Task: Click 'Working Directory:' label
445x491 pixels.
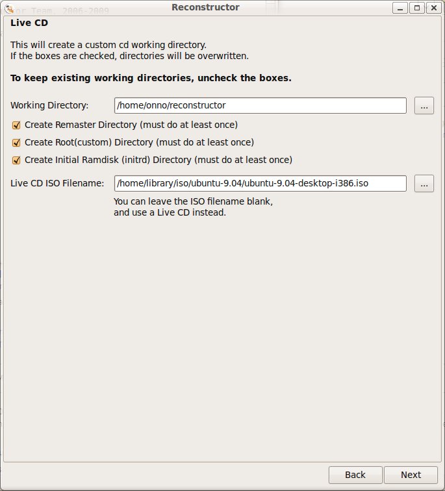Action: [49, 105]
